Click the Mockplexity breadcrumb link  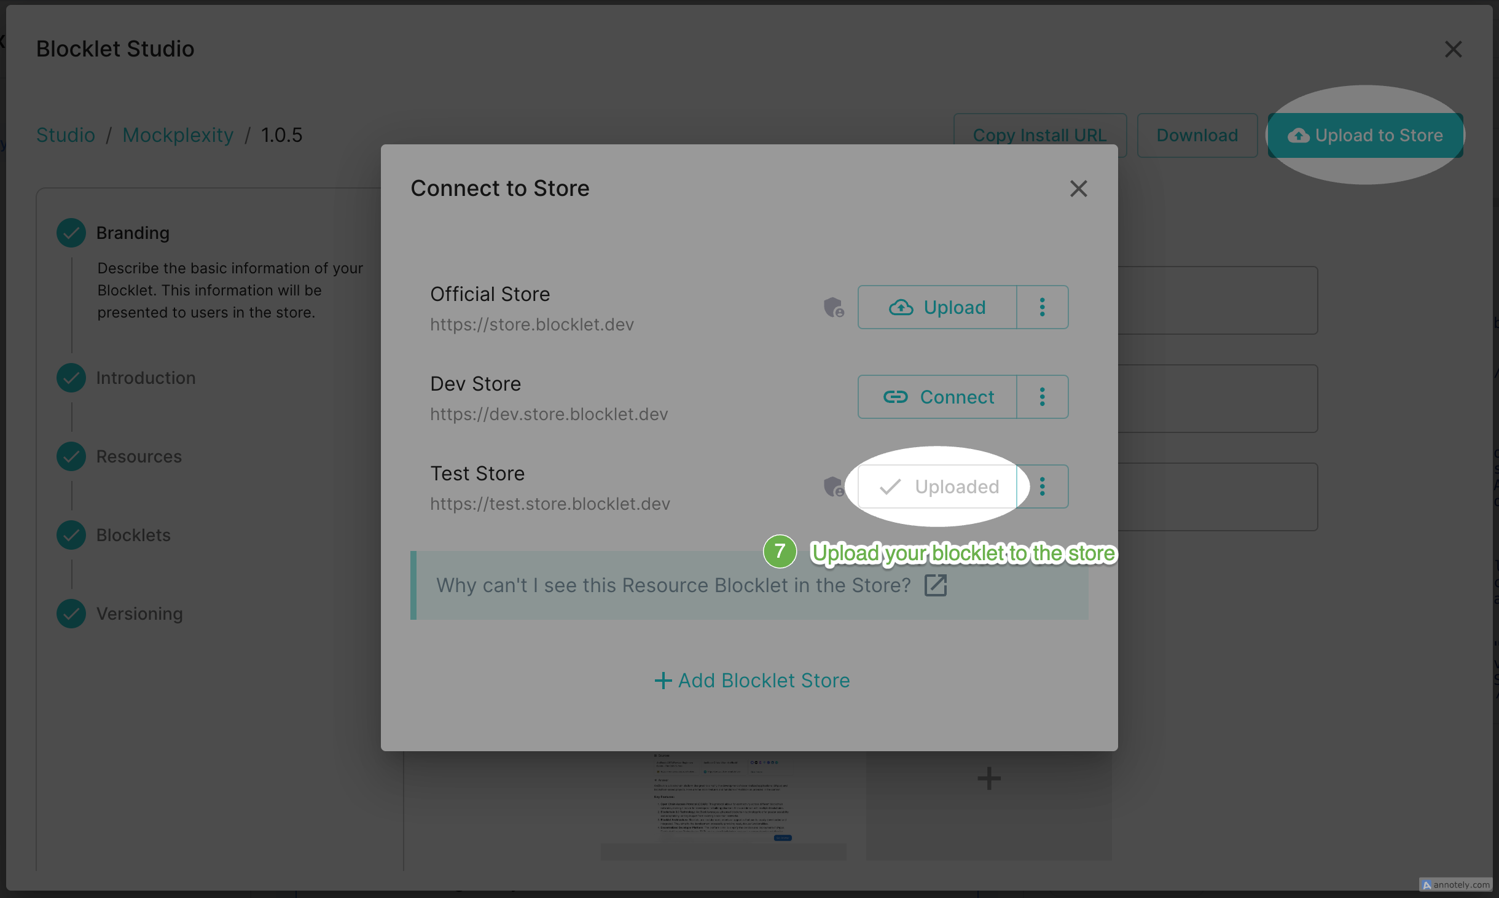click(x=178, y=135)
